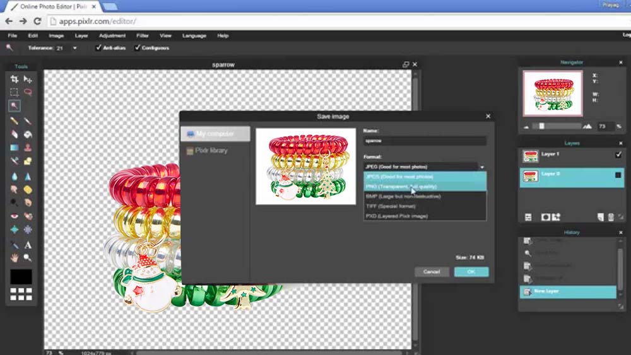The image size is (631, 355).
Task: Toggle Layer 1 visibility checkbox
Action: click(618, 154)
